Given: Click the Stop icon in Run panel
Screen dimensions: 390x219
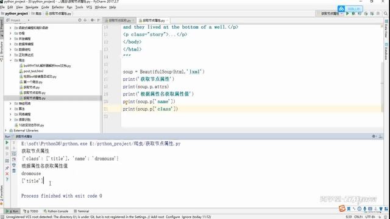Looking at the screenshot, I should point(7,148).
